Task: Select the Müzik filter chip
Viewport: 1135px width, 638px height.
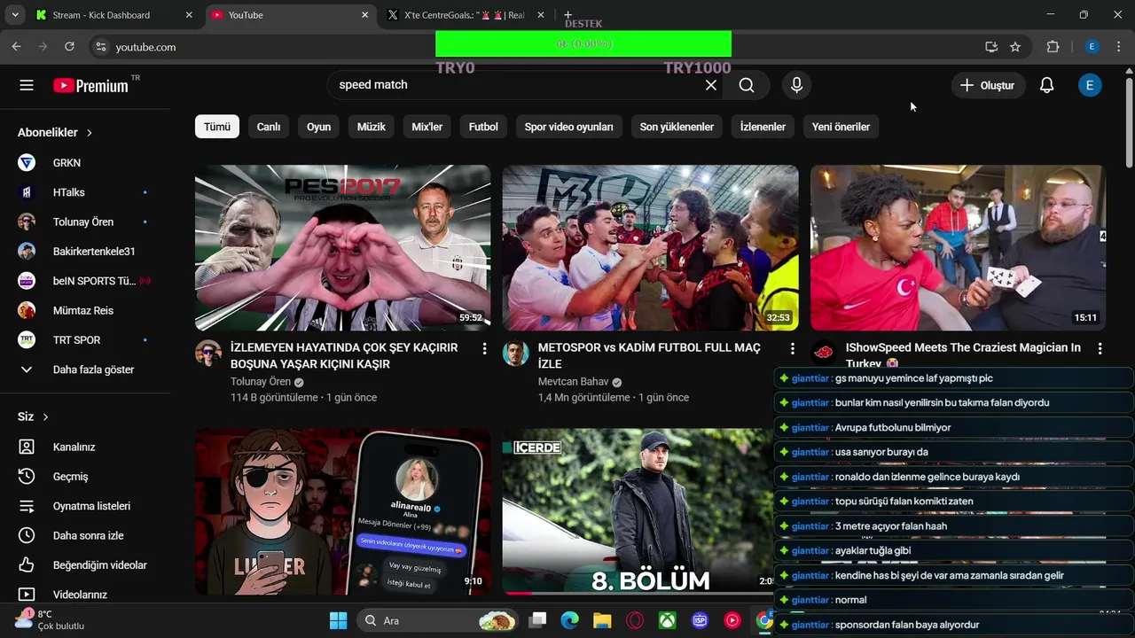Action: (372, 127)
